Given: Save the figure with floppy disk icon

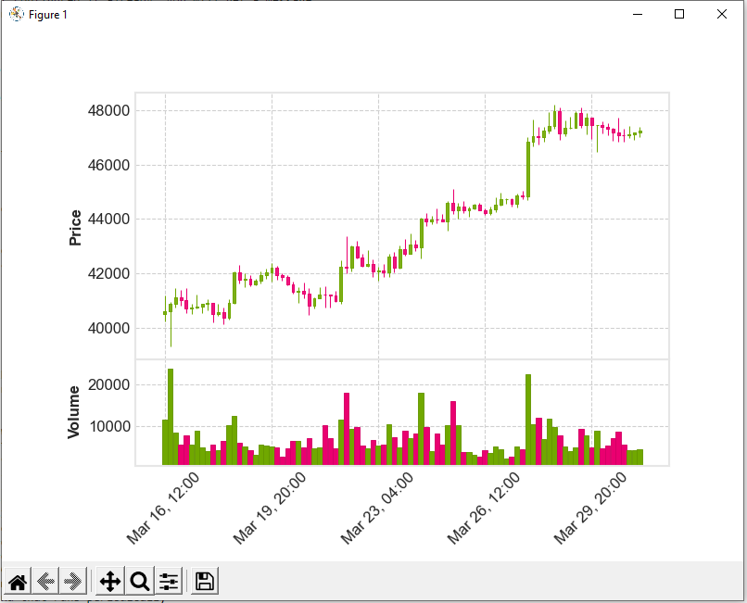Looking at the screenshot, I should pos(205,582).
